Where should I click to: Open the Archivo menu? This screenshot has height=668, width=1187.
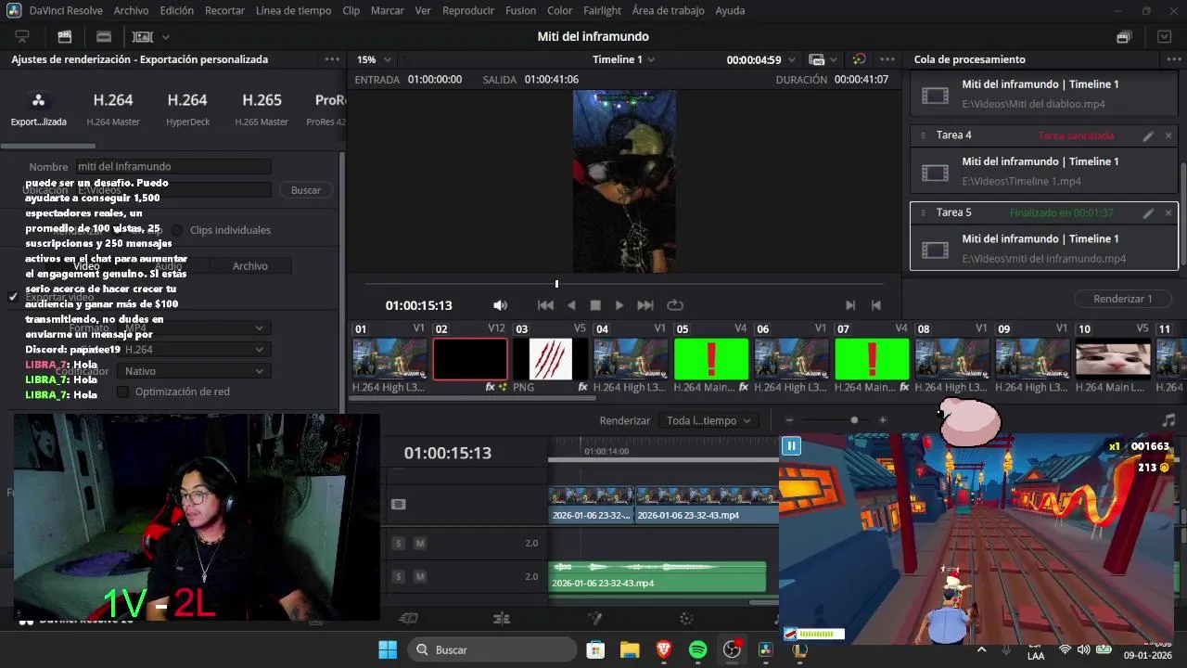pyautogui.click(x=131, y=10)
